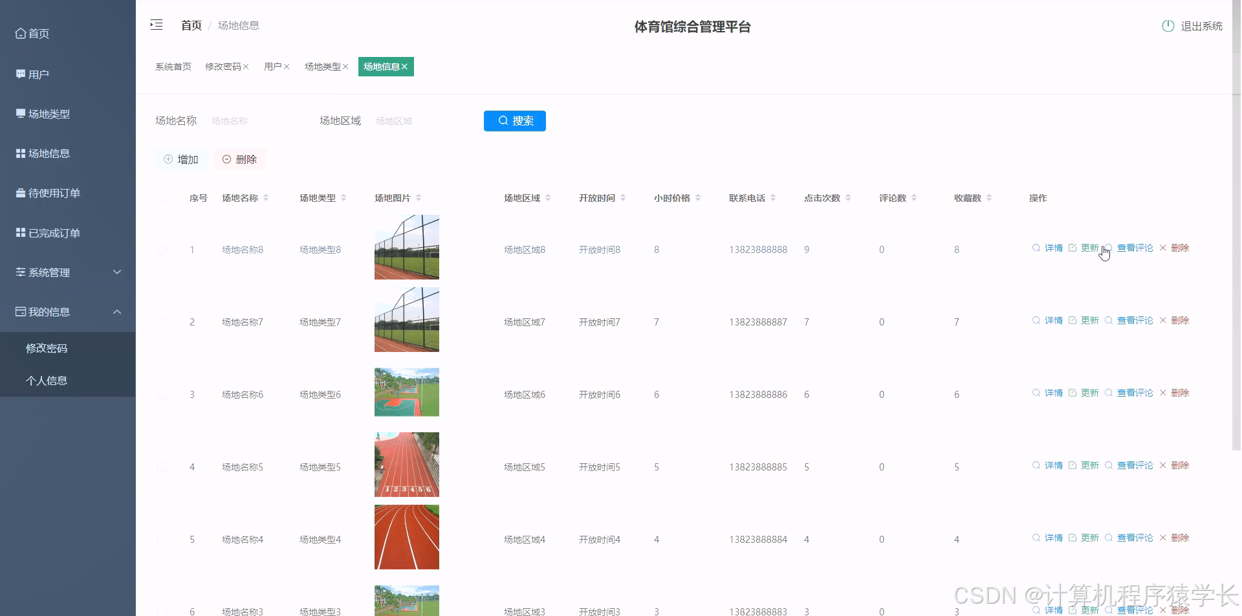Click the 场地区域4 cell
This screenshot has width=1242, height=616.
tap(525, 540)
